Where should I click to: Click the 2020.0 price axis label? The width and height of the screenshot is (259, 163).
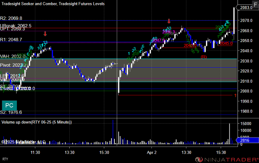coord(246,71)
